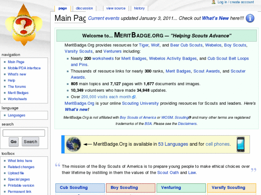Open the Venturers link
Viewport: 261px width, 195px height.
(x=112, y=51)
